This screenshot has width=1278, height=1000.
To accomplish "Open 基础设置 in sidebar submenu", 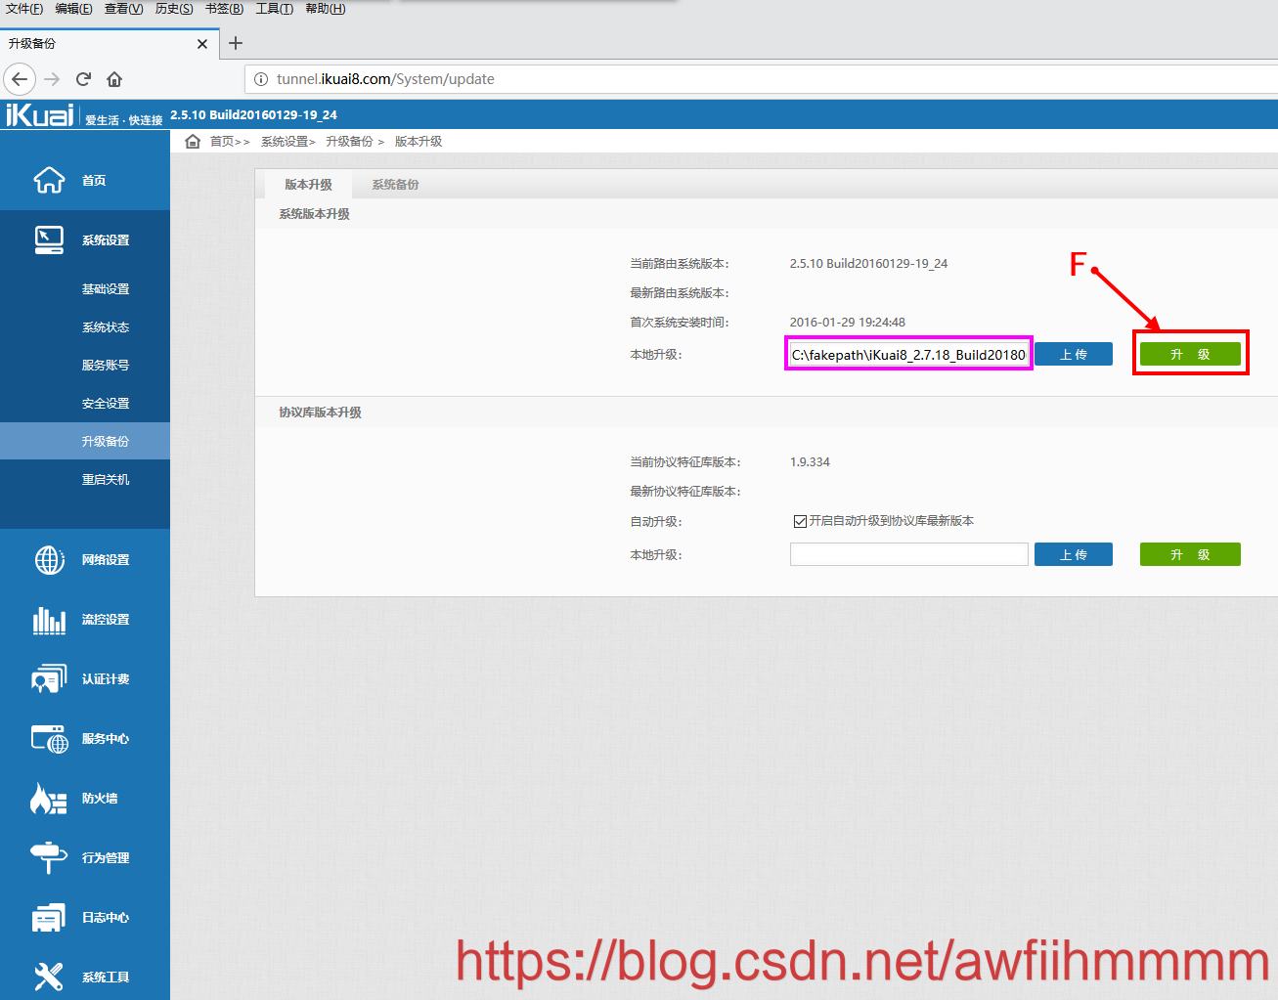I will pyautogui.click(x=106, y=289).
